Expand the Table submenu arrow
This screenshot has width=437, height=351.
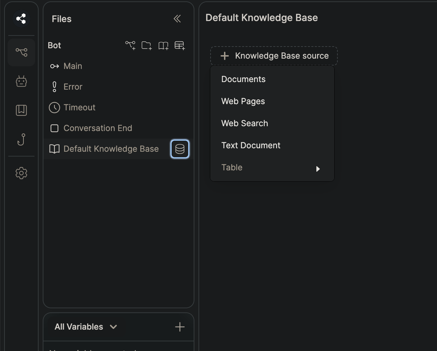[318, 169]
